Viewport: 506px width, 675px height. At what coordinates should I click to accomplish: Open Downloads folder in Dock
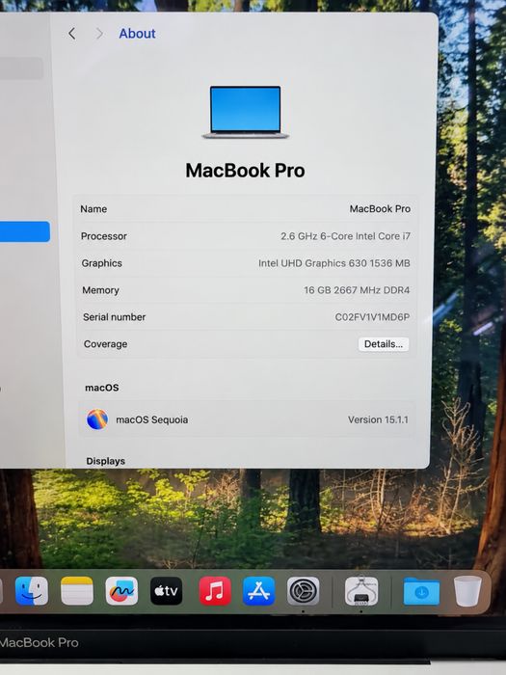(x=422, y=592)
